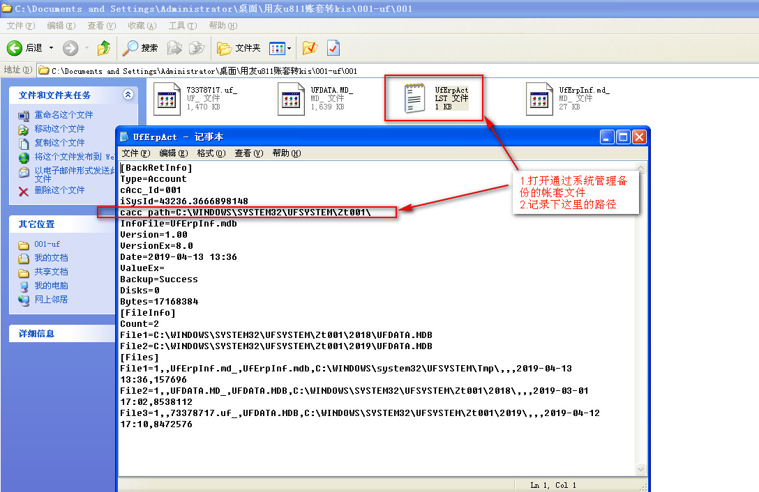Select the UFDATA.MD_ file icon

291,99
